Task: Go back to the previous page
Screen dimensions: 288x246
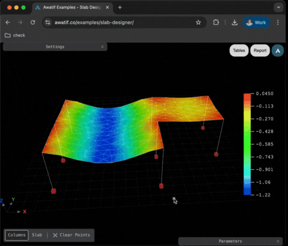Action: coord(8,23)
